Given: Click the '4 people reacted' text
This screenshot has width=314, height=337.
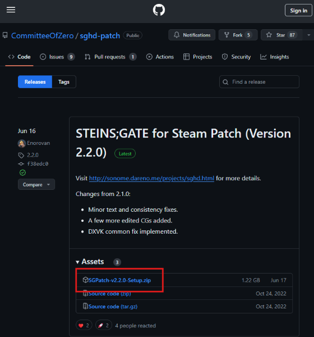Looking at the screenshot, I should tap(136, 326).
